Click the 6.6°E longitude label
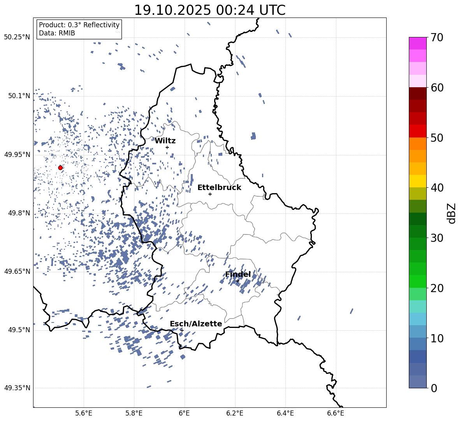The image size is (461, 421). click(x=336, y=413)
